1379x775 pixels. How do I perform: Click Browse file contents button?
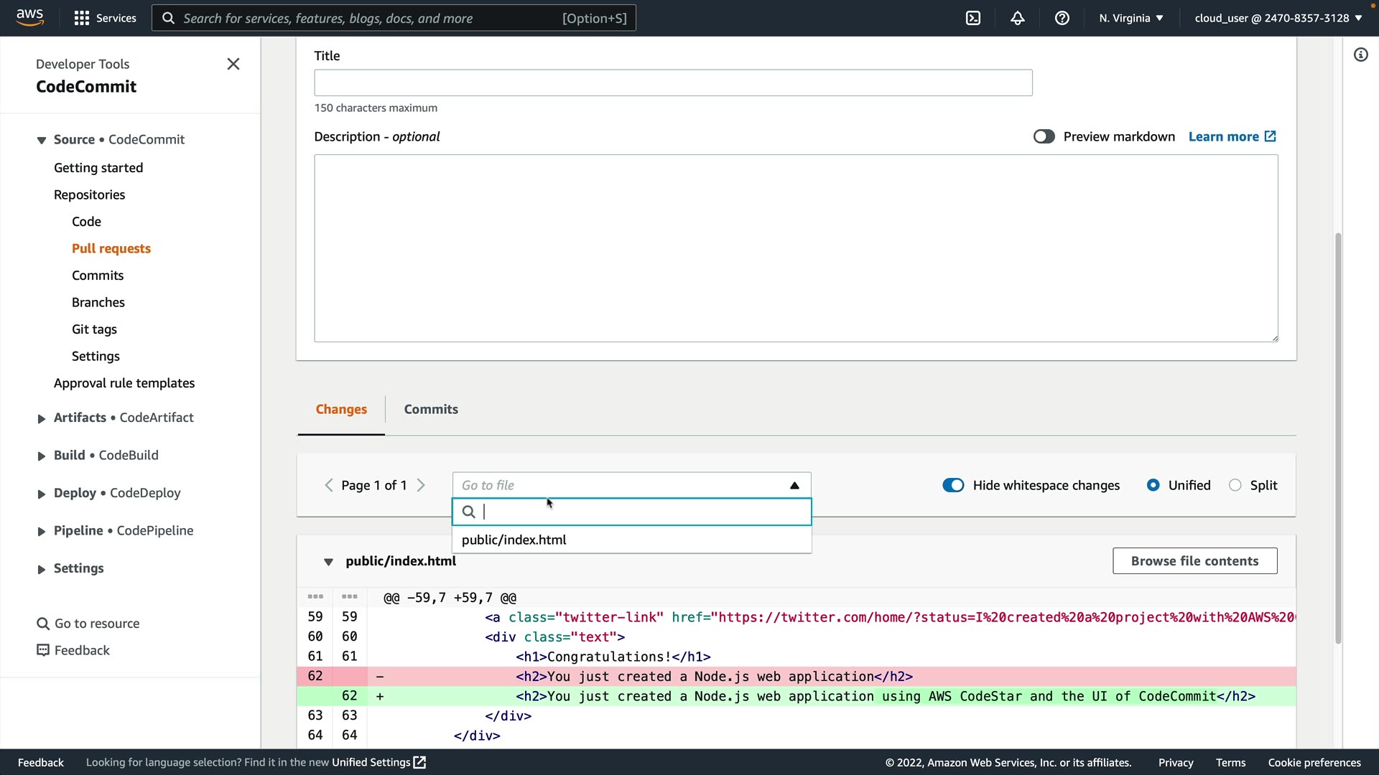click(1194, 561)
